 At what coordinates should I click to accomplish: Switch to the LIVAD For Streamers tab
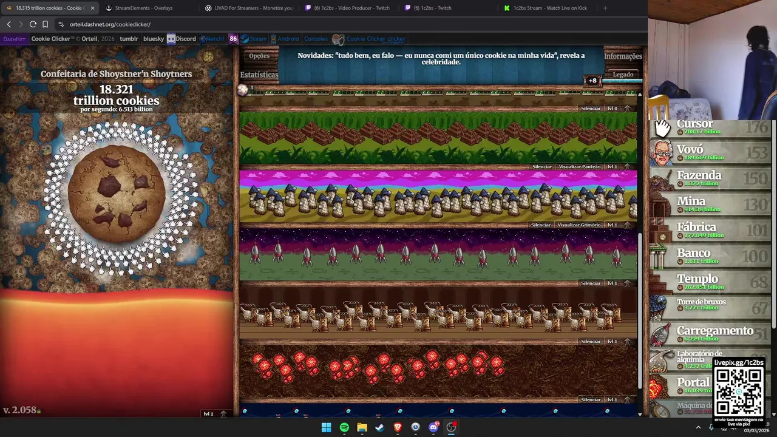[249, 8]
